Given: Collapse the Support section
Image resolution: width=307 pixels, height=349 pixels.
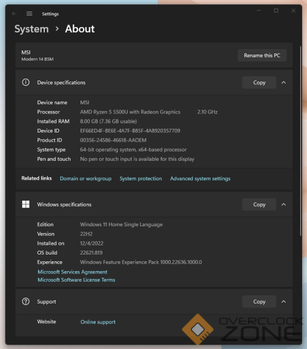Looking at the screenshot, I should [284, 302].
